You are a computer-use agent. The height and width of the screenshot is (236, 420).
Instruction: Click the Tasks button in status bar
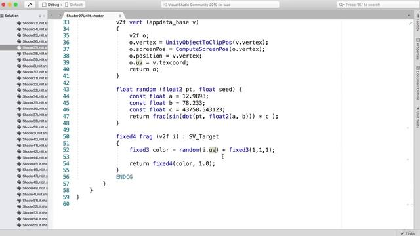coord(408,233)
